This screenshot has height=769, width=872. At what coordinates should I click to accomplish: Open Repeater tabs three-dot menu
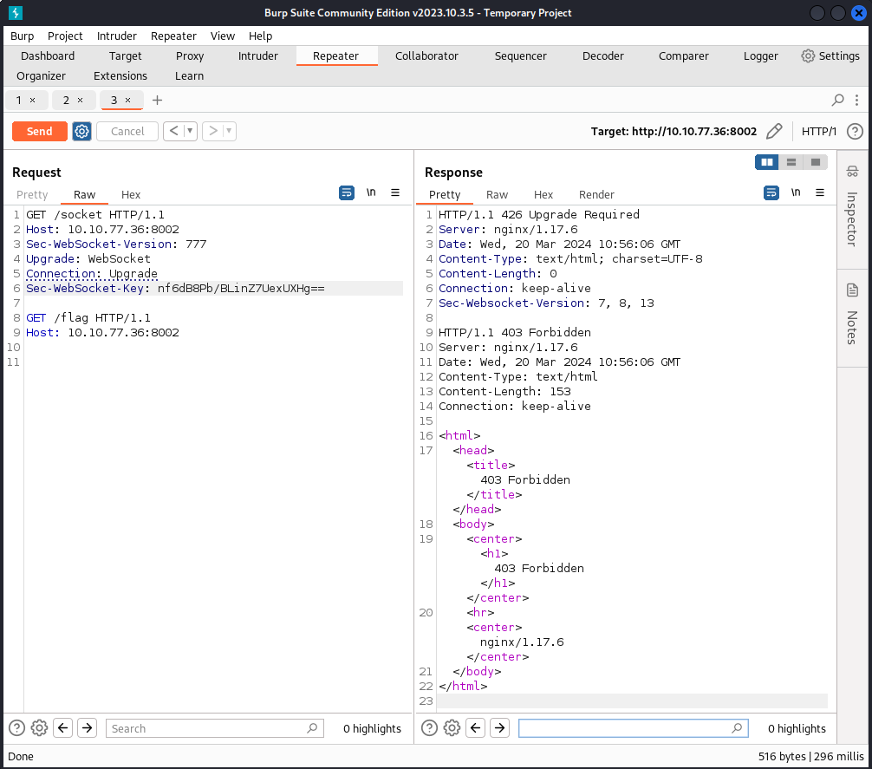856,100
